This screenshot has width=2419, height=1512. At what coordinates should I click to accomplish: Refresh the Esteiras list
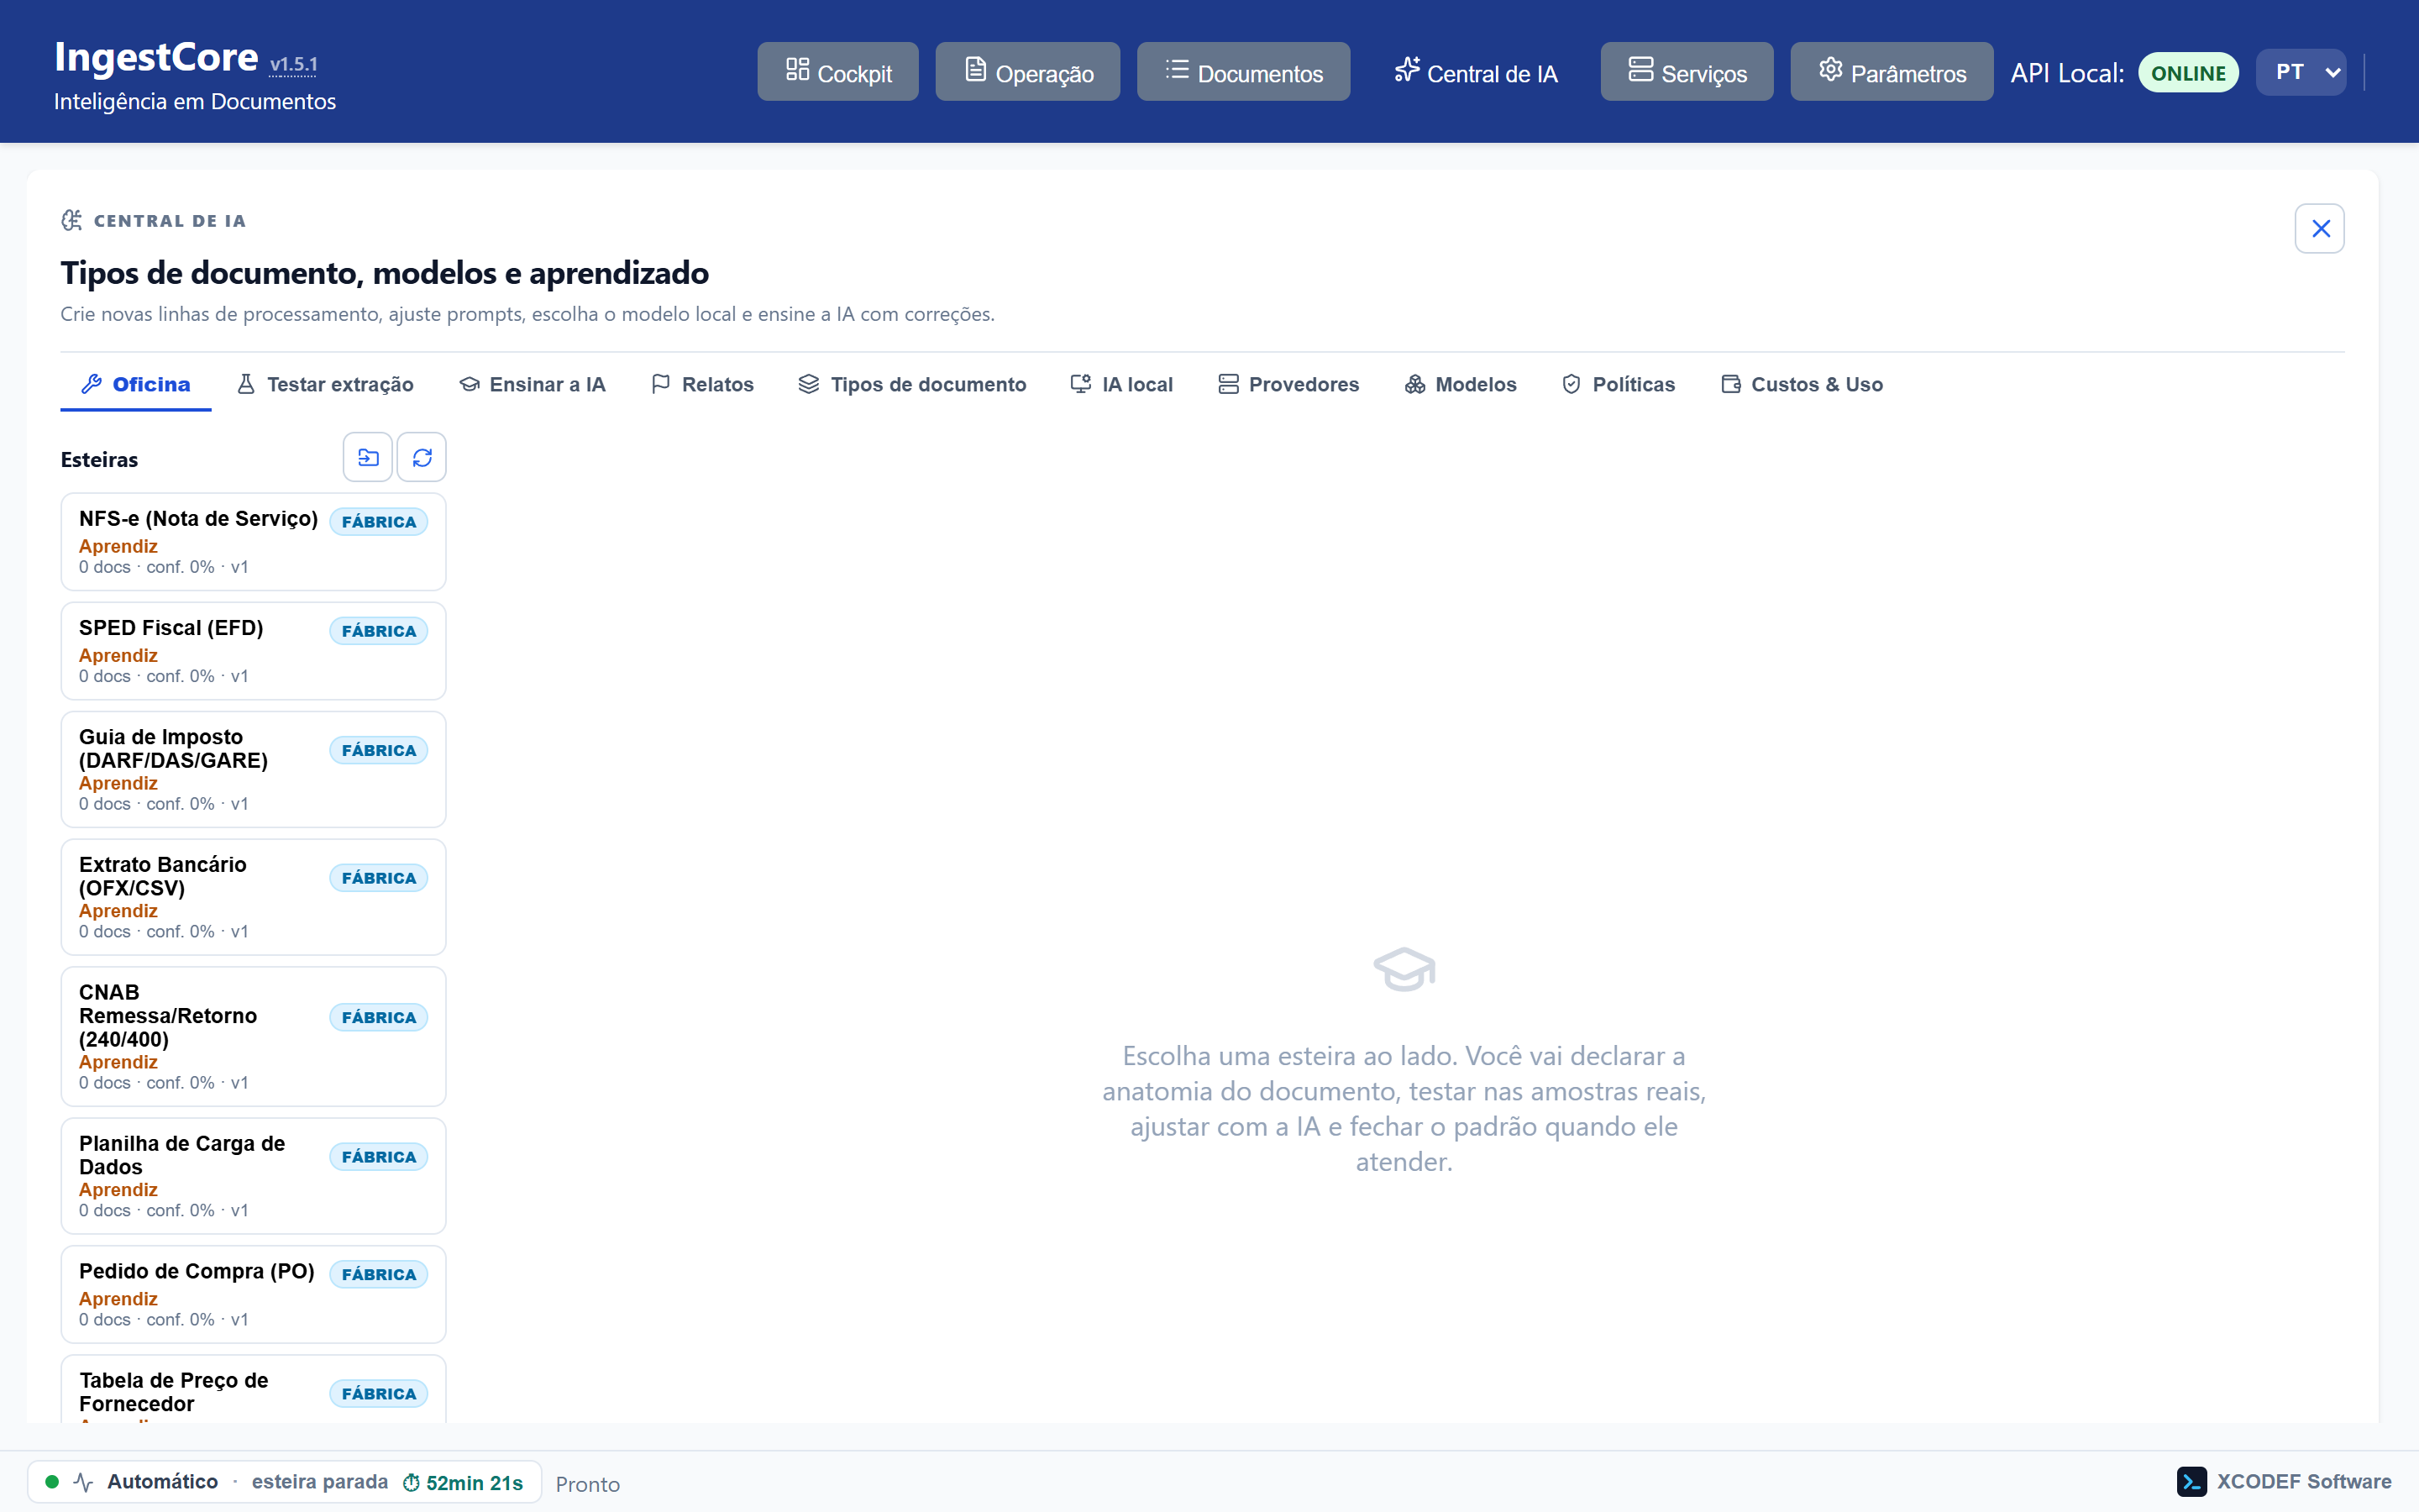pos(422,458)
